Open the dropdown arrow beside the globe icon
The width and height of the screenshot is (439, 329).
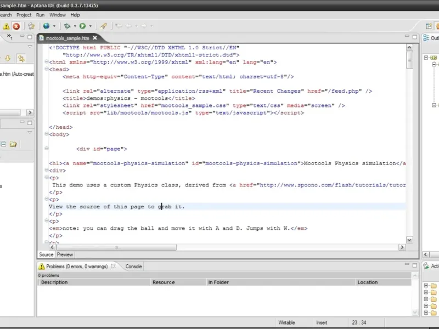coord(54,26)
